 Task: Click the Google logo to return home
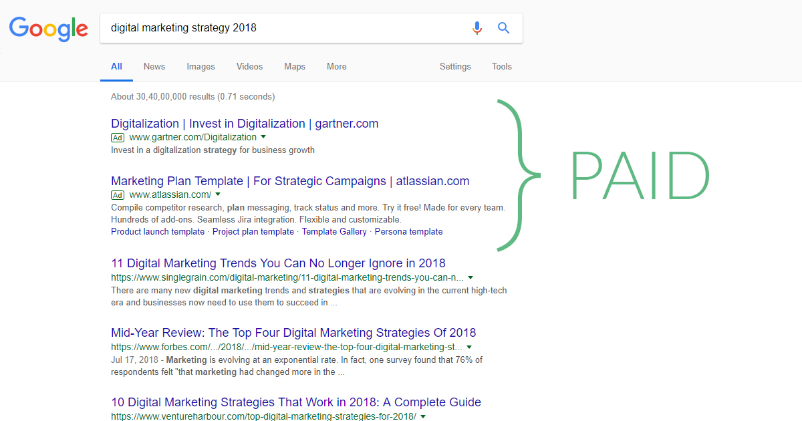(x=48, y=28)
